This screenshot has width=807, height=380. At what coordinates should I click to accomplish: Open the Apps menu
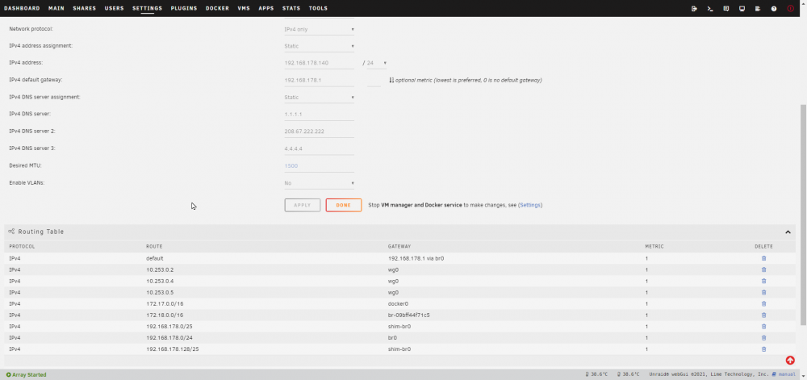[x=266, y=8]
